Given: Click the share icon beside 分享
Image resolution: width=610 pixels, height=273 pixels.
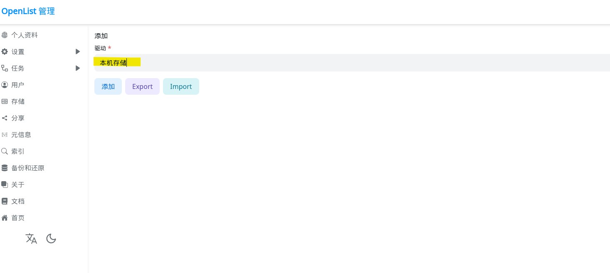Looking at the screenshot, I should [x=5, y=118].
